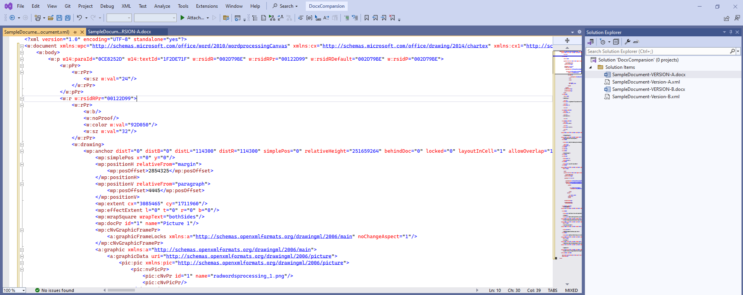The image size is (743, 295).
Task: Select Solution 'DocxComparsion' root node
Action: (638, 60)
